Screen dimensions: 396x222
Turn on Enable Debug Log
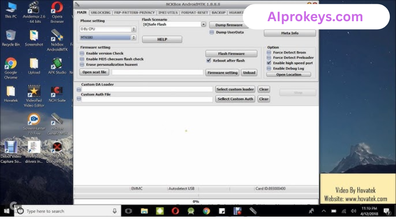click(269, 69)
